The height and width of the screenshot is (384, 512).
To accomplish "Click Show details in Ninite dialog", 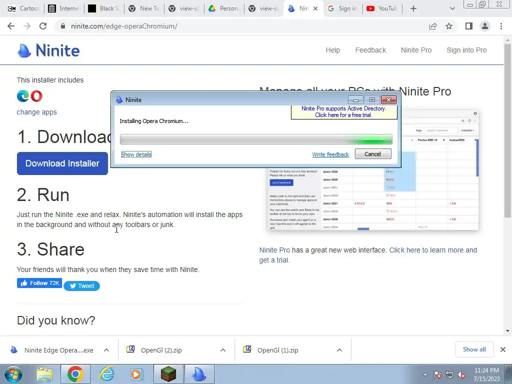I will (x=136, y=154).
